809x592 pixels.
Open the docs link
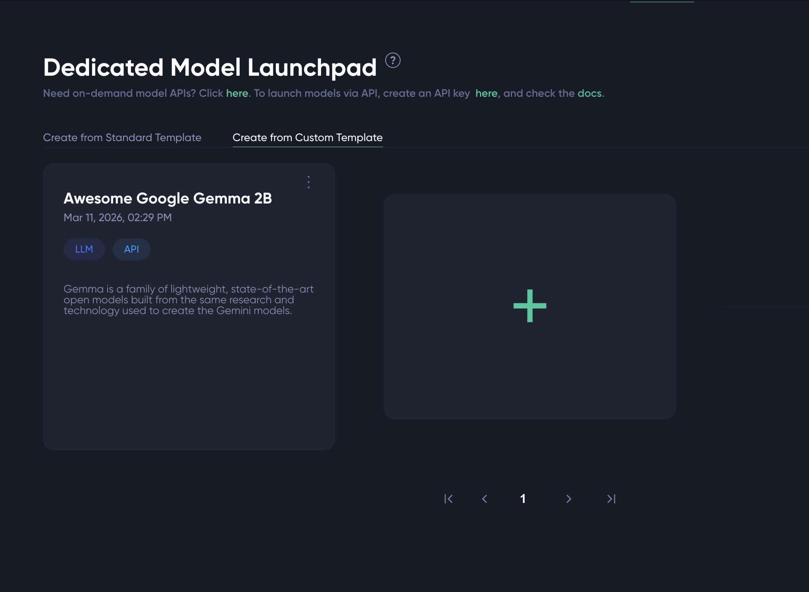tap(590, 93)
